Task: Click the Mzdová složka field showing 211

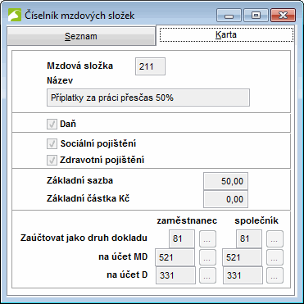Action: tap(150, 66)
